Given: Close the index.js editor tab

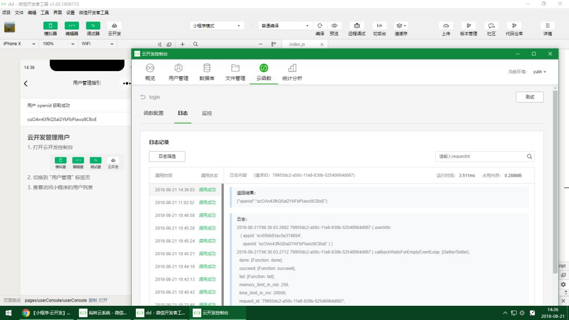Looking at the screenshot, I should coord(322,44).
